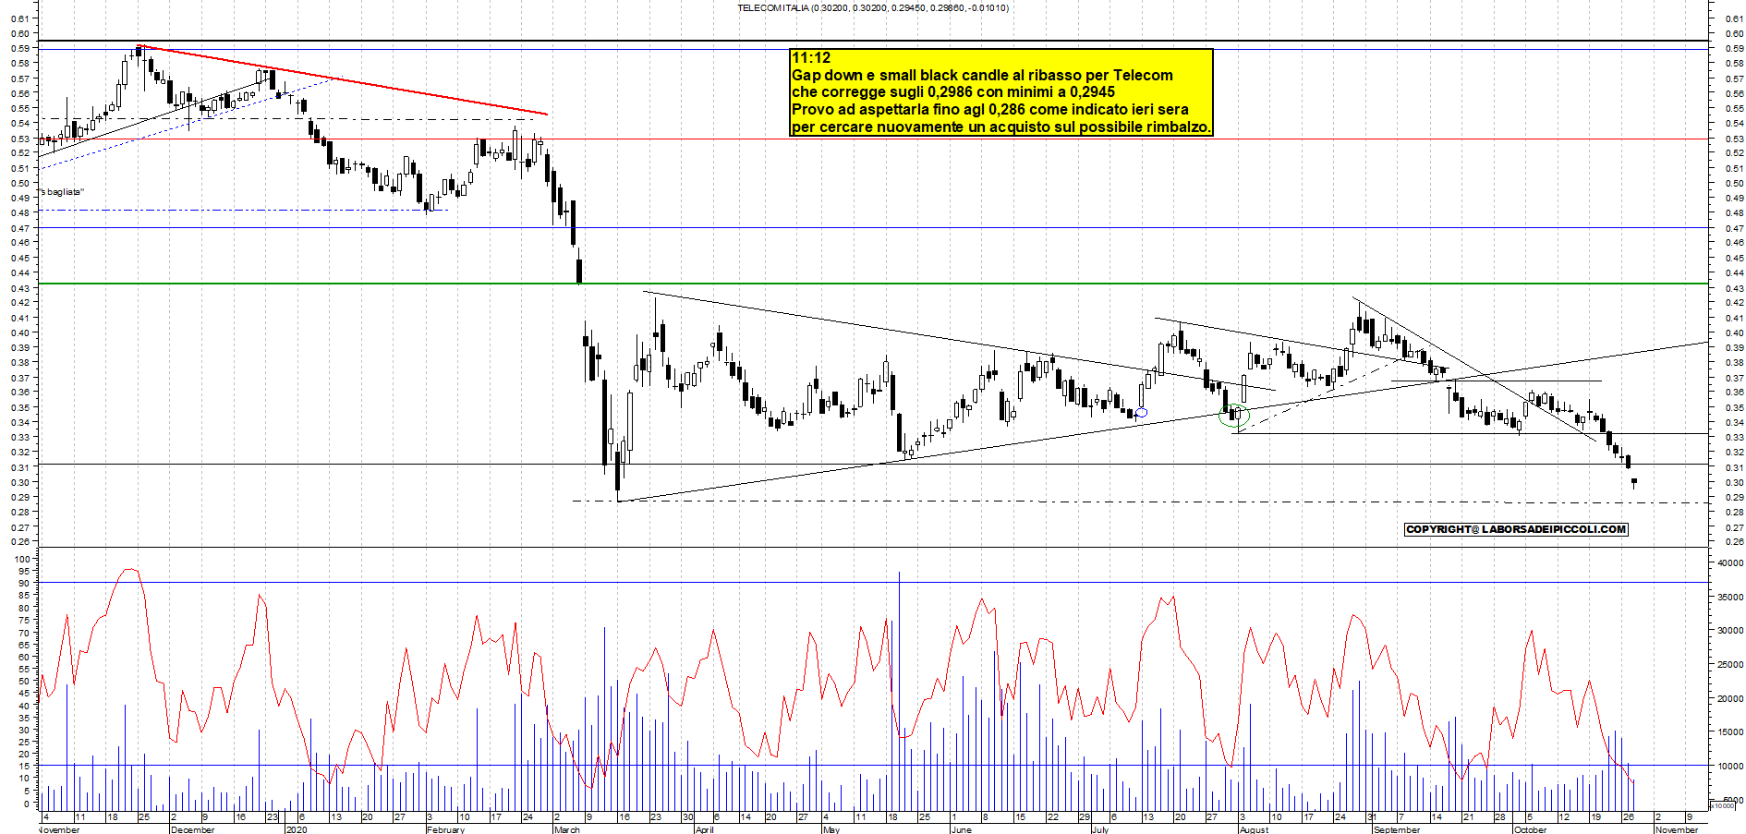
Task: Select the 2020 year label on the time axis
Action: 297,829
